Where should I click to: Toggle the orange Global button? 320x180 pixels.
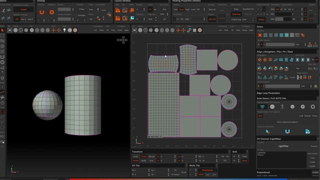point(261,19)
